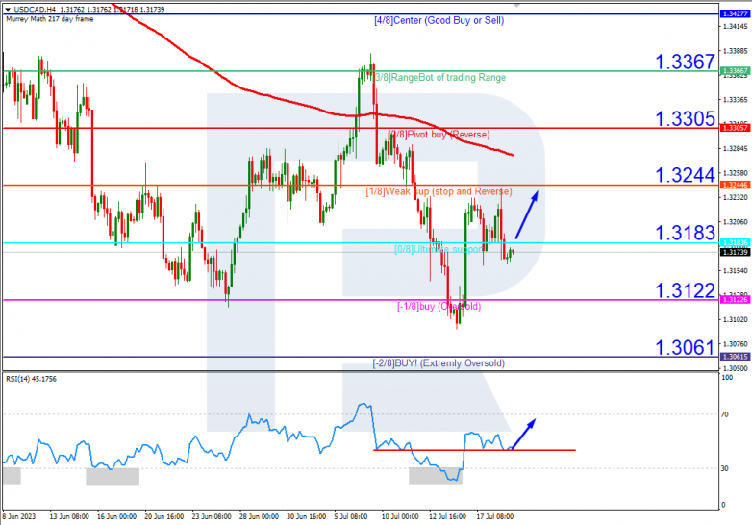Select the orange 1.32446 price axis tag

pyautogui.click(x=735, y=185)
